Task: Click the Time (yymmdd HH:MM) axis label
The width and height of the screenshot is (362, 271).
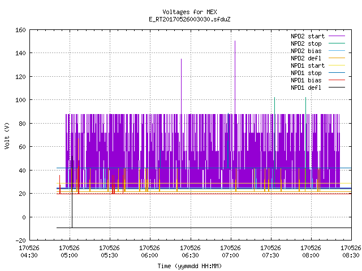Action: (x=189, y=266)
